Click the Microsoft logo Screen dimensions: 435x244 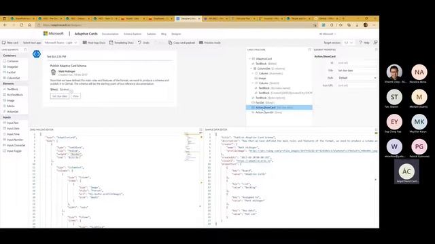(53, 33)
